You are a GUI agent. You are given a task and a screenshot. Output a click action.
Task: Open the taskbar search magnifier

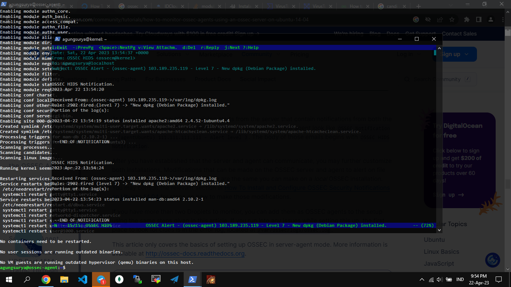click(x=27, y=279)
